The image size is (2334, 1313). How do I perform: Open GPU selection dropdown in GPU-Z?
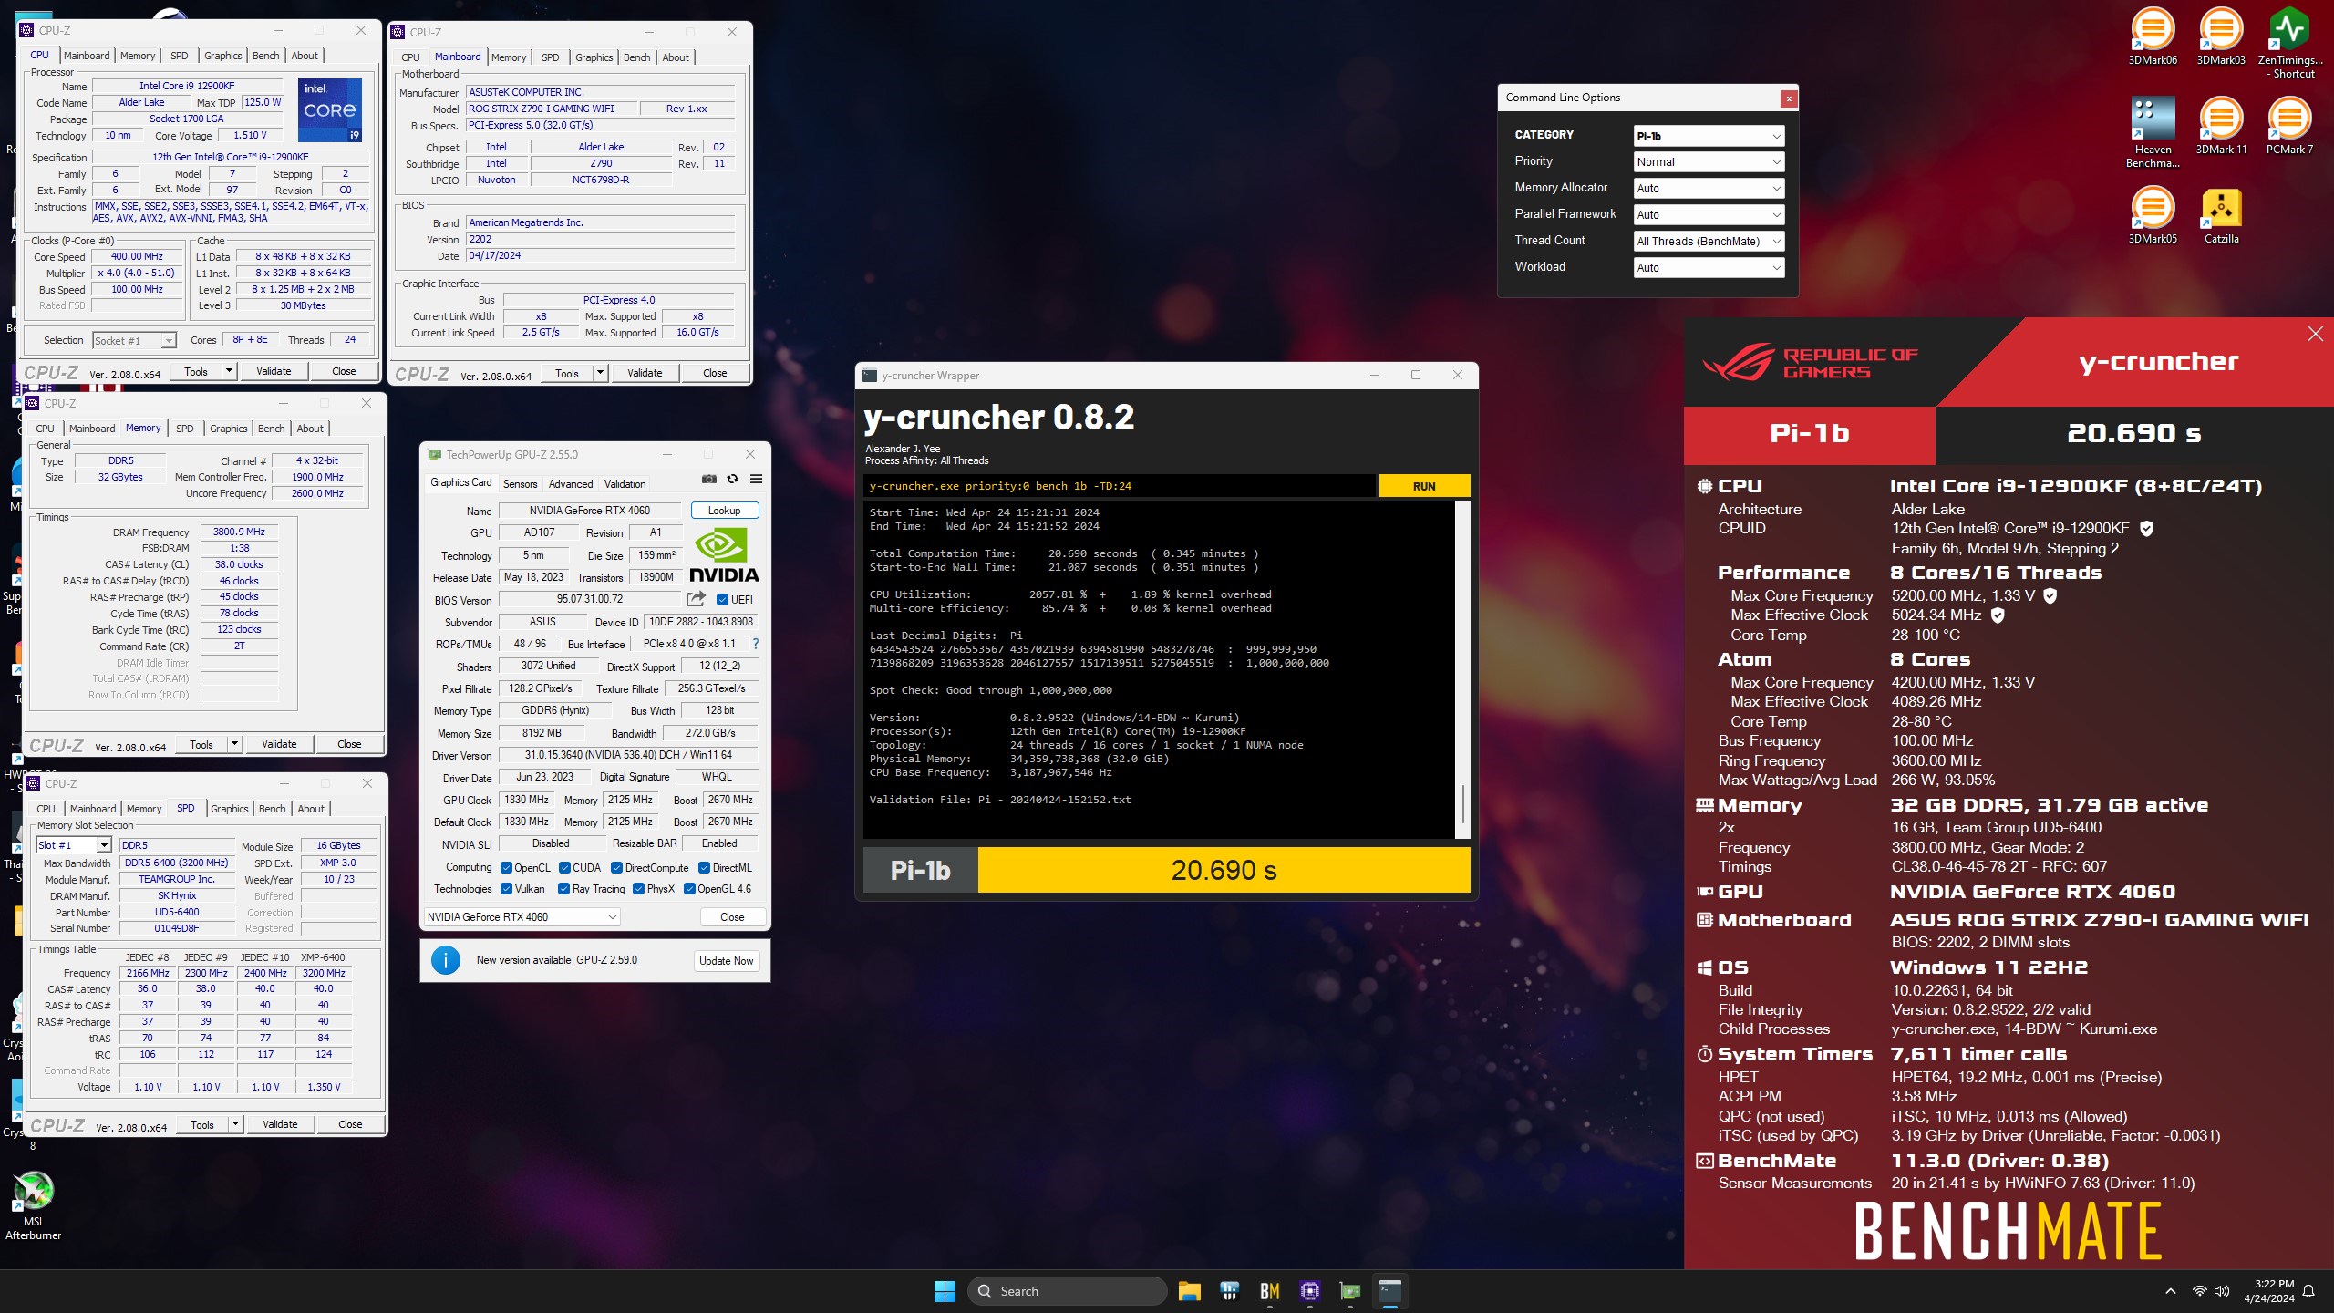click(x=522, y=917)
